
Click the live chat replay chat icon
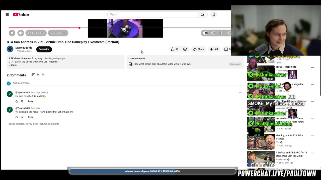click(130, 64)
